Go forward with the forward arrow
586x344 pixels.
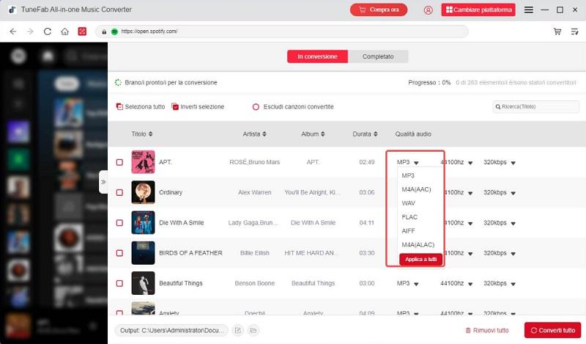(x=30, y=32)
